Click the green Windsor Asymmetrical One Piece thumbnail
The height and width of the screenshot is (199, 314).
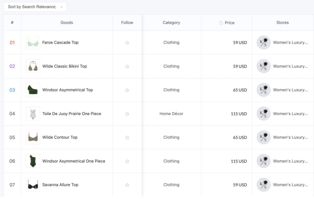coord(33,161)
